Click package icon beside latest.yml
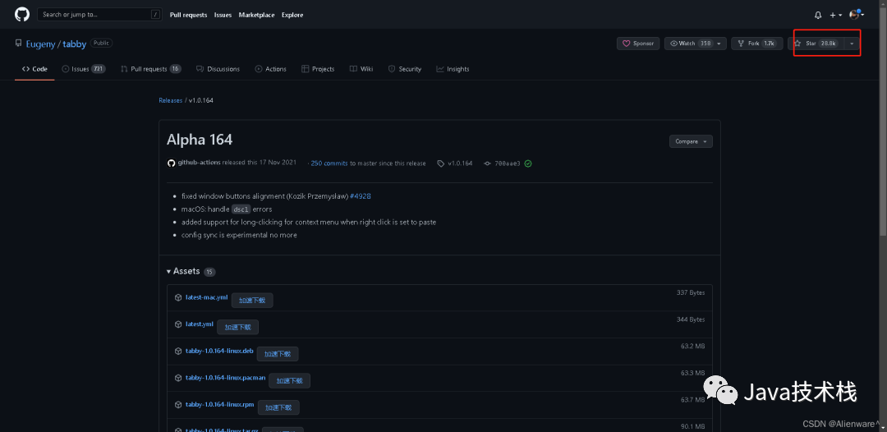 178,324
